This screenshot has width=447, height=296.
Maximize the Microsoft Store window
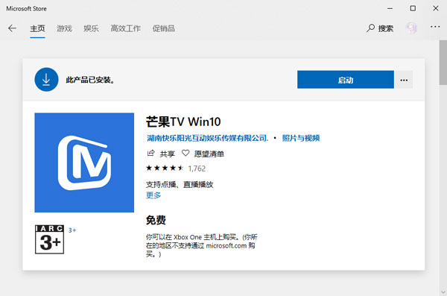pyautogui.click(x=413, y=8)
